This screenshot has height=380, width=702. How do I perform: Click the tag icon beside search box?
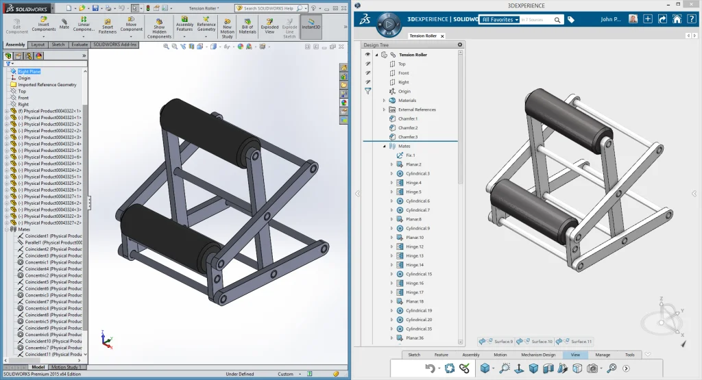(x=571, y=20)
